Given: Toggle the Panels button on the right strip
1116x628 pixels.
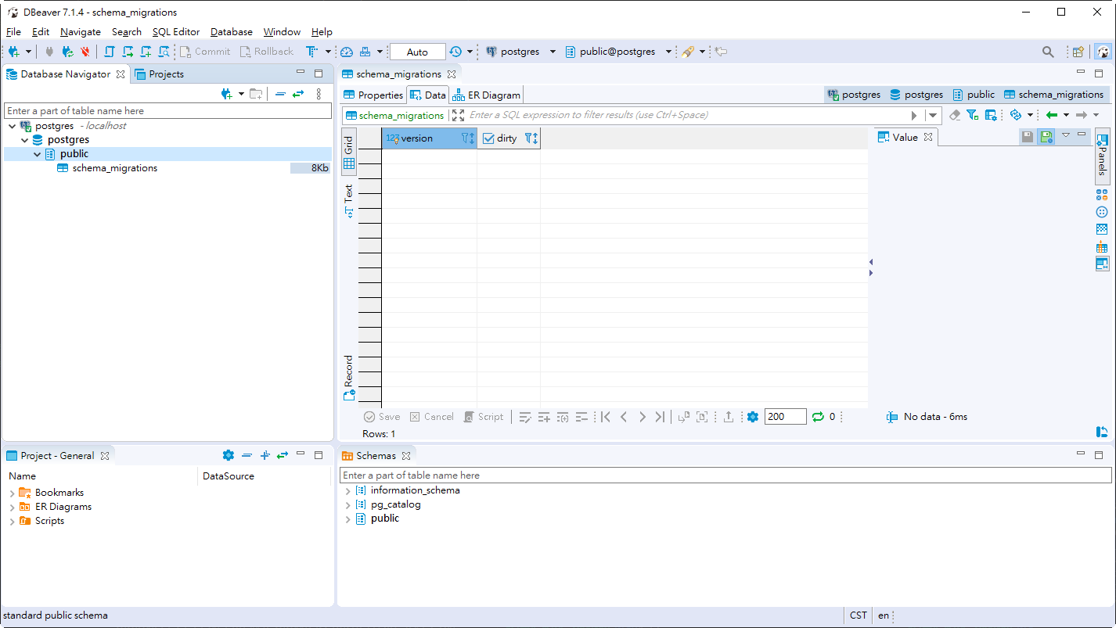Looking at the screenshot, I should pos(1102,156).
